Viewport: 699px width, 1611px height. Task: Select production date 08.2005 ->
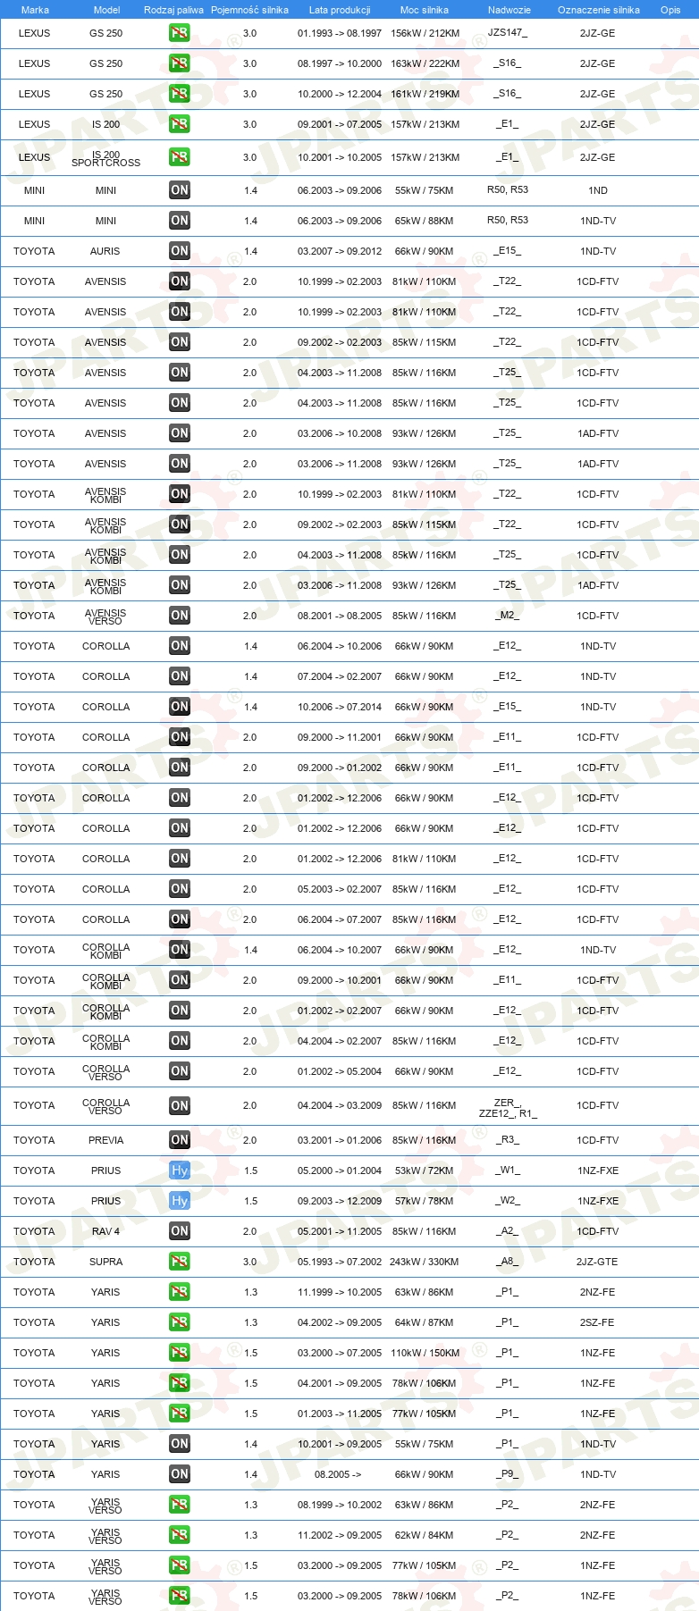pyautogui.click(x=338, y=1474)
